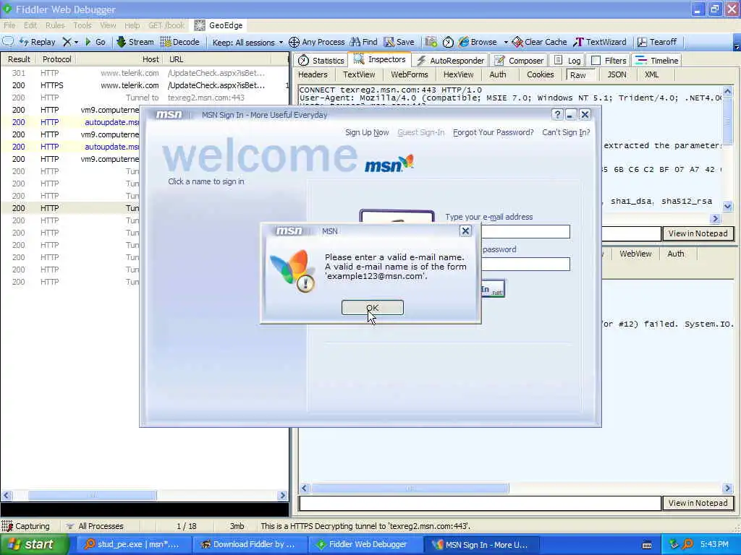Select the XML inspector tab

(652, 74)
